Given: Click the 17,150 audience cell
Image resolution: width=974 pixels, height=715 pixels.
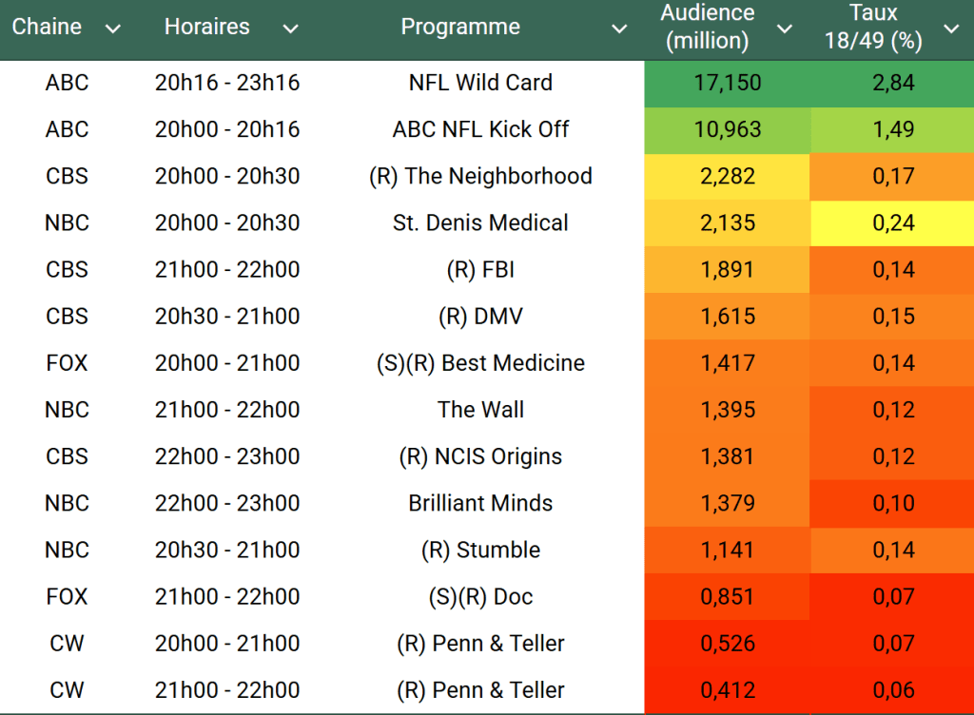Looking at the screenshot, I should point(728,83).
